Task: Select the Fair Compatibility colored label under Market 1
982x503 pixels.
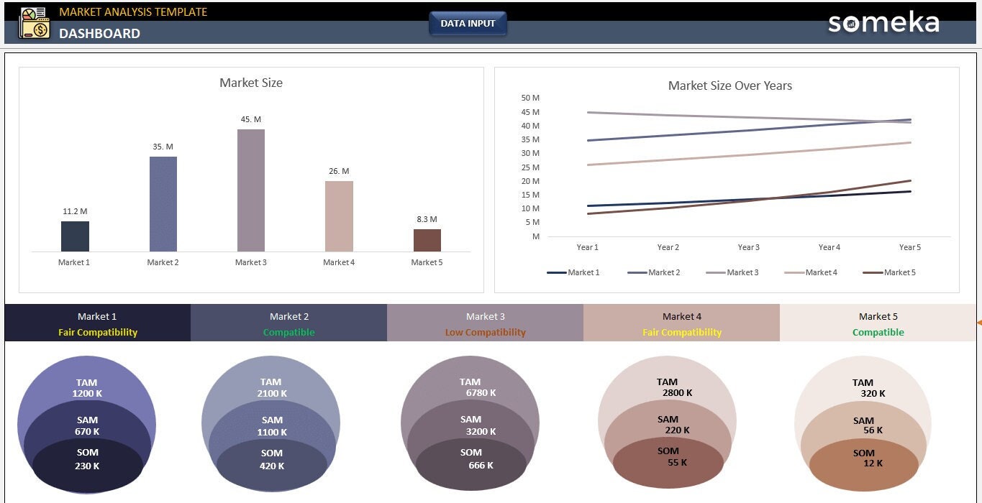Action: click(98, 332)
